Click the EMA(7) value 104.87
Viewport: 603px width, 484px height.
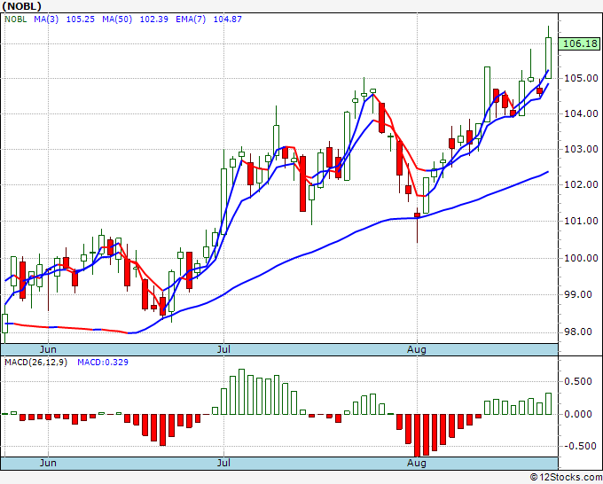coord(228,20)
